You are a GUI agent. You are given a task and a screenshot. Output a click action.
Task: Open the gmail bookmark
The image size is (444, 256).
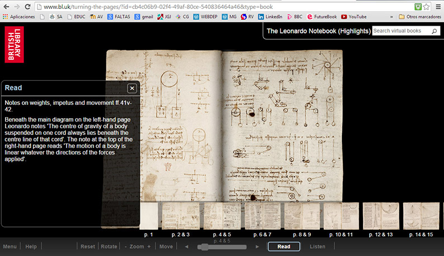pos(144,17)
